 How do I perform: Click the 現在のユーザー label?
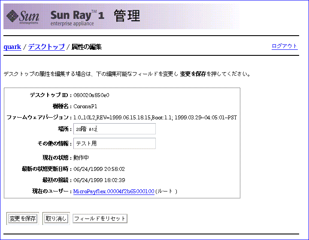click(52, 191)
